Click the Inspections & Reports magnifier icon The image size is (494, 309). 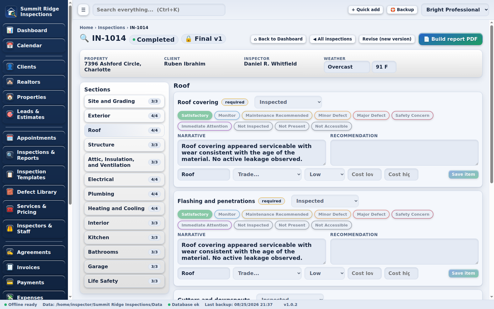point(10,155)
